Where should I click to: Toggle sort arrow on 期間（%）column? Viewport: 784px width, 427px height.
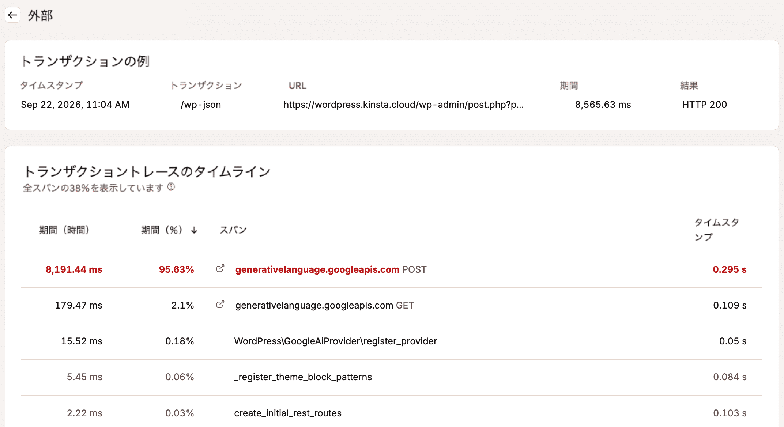click(194, 230)
